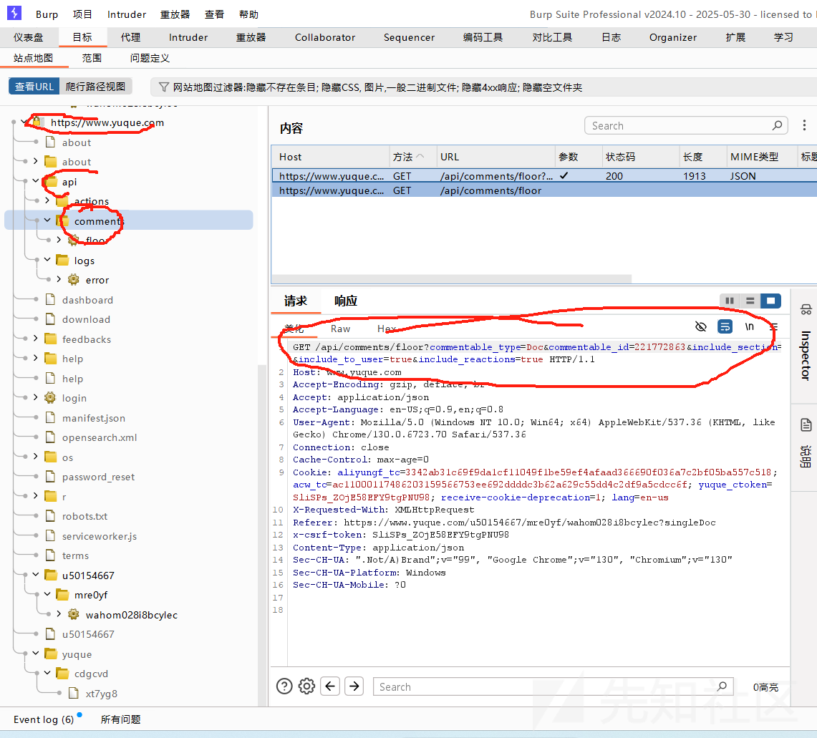This screenshot has width=817, height=738.
Task: Switch to the Sequencer tab
Action: coord(409,37)
